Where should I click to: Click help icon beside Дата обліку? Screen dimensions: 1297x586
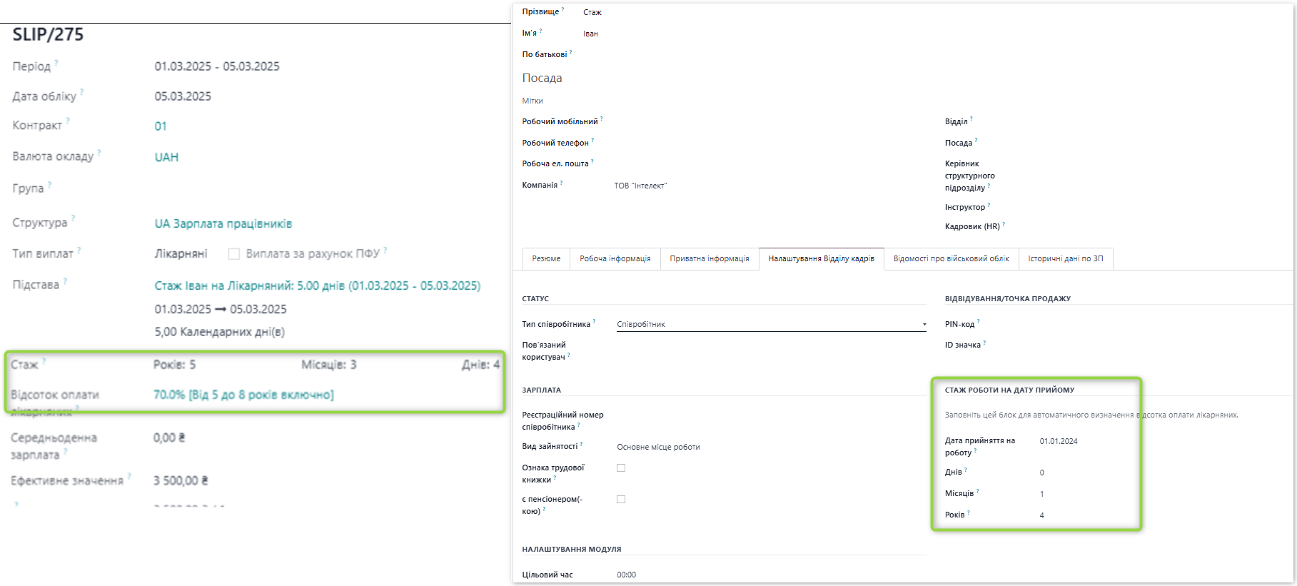[82, 92]
